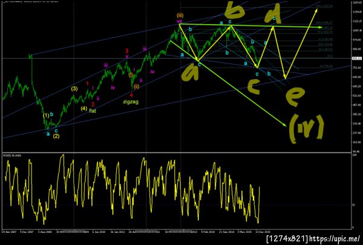Click the red "2" wave label above flat
Viewport: 363px width, 245px height.
[x=93, y=104]
